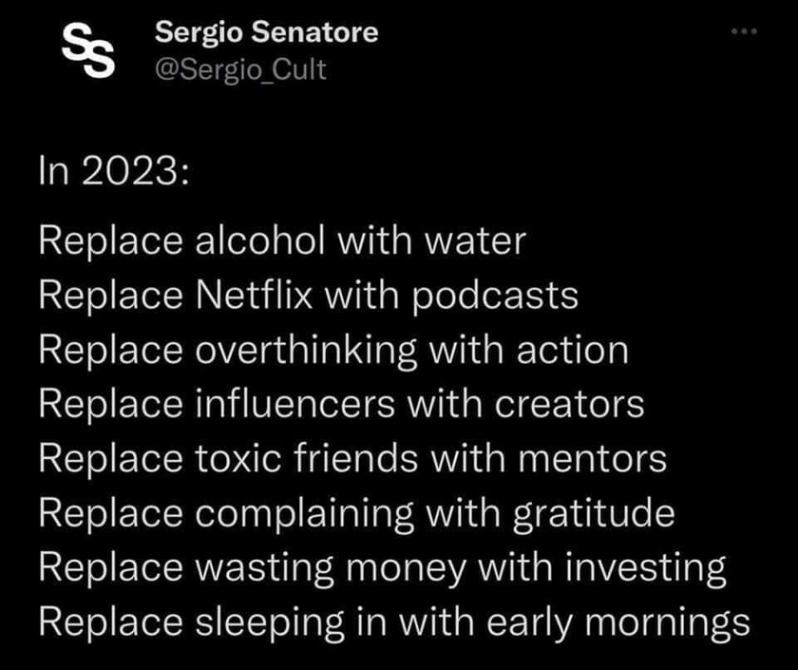Select the "In 2023:" heading line

114,170
